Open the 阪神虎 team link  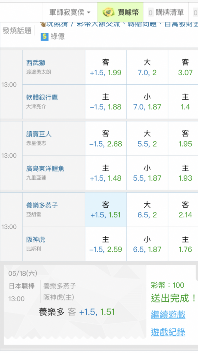[36, 240]
